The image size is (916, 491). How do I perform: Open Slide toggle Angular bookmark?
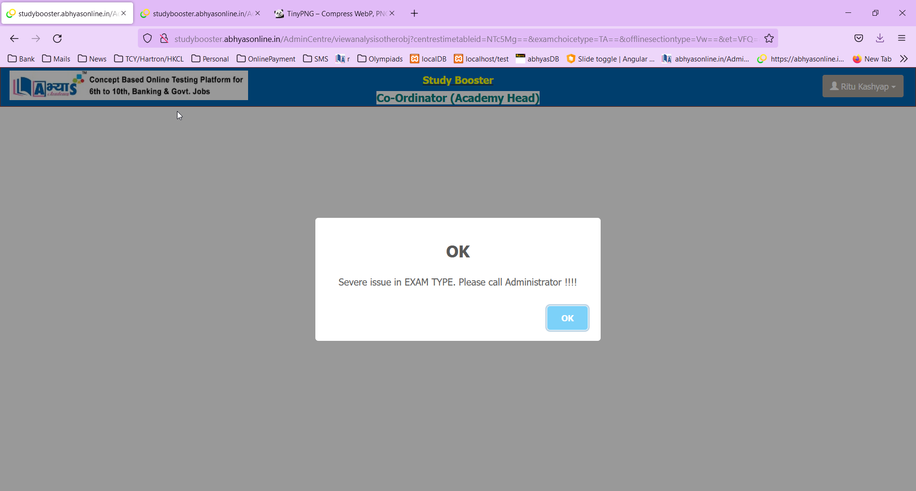pos(611,59)
